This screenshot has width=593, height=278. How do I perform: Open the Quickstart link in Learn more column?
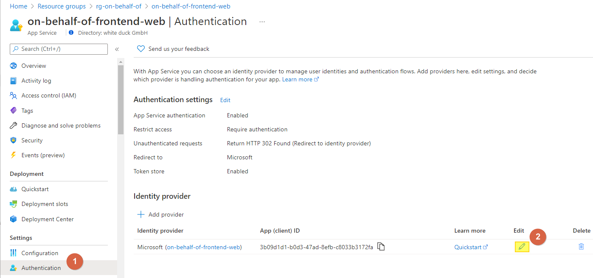click(x=471, y=247)
